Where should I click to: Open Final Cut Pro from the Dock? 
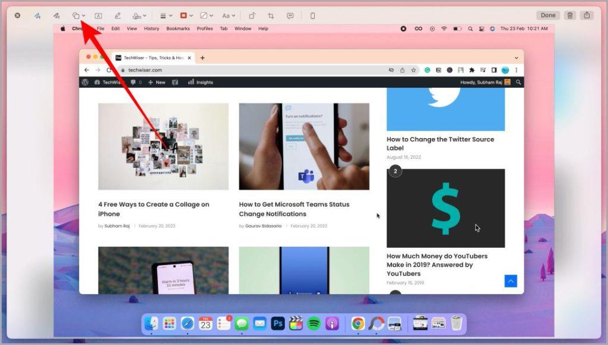[296, 323]
